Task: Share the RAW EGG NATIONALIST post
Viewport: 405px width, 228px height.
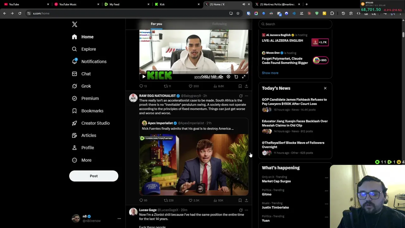Action: (x=246, y=200)
